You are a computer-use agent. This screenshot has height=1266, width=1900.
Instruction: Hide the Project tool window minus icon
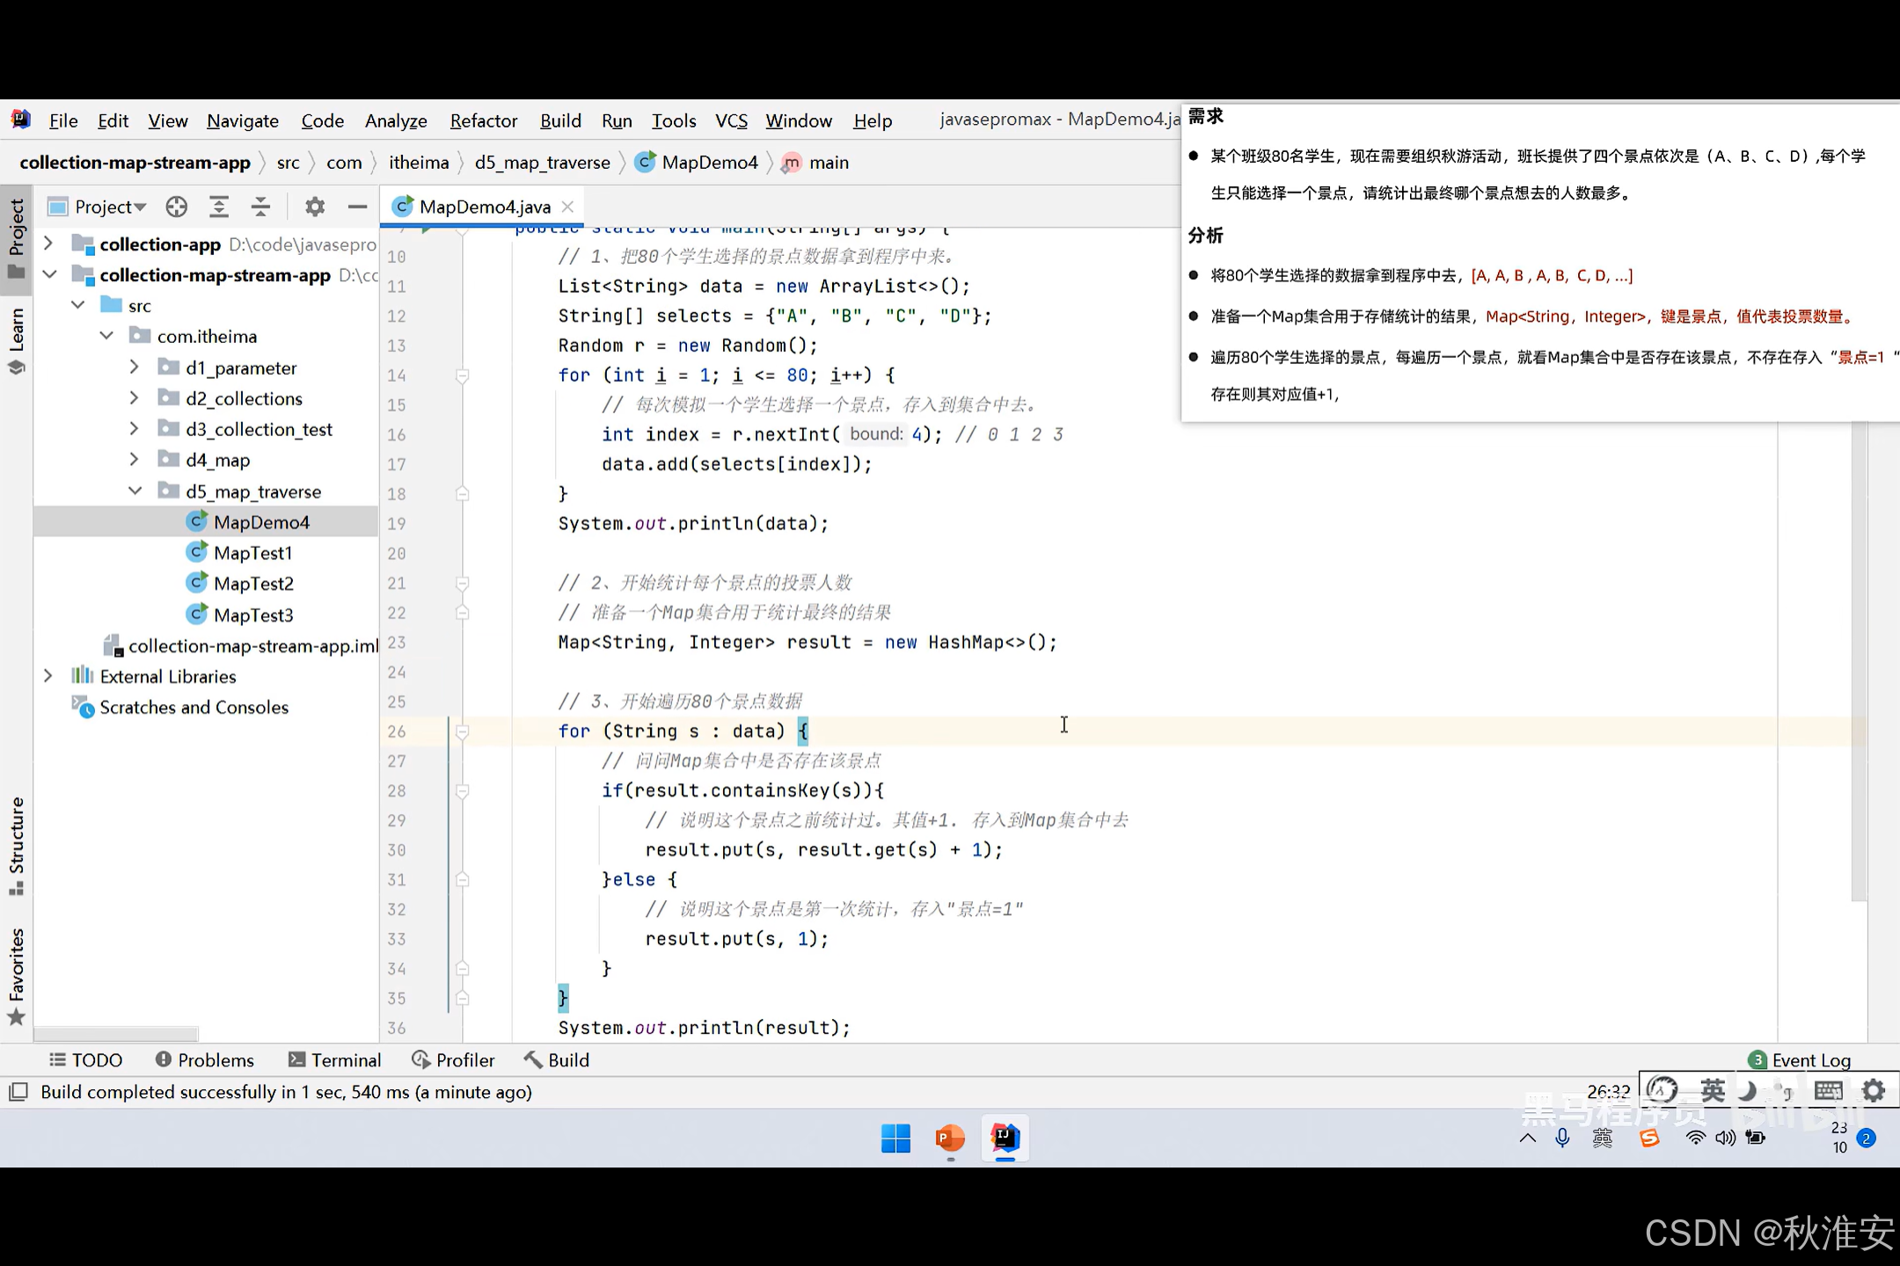[357, 207]
